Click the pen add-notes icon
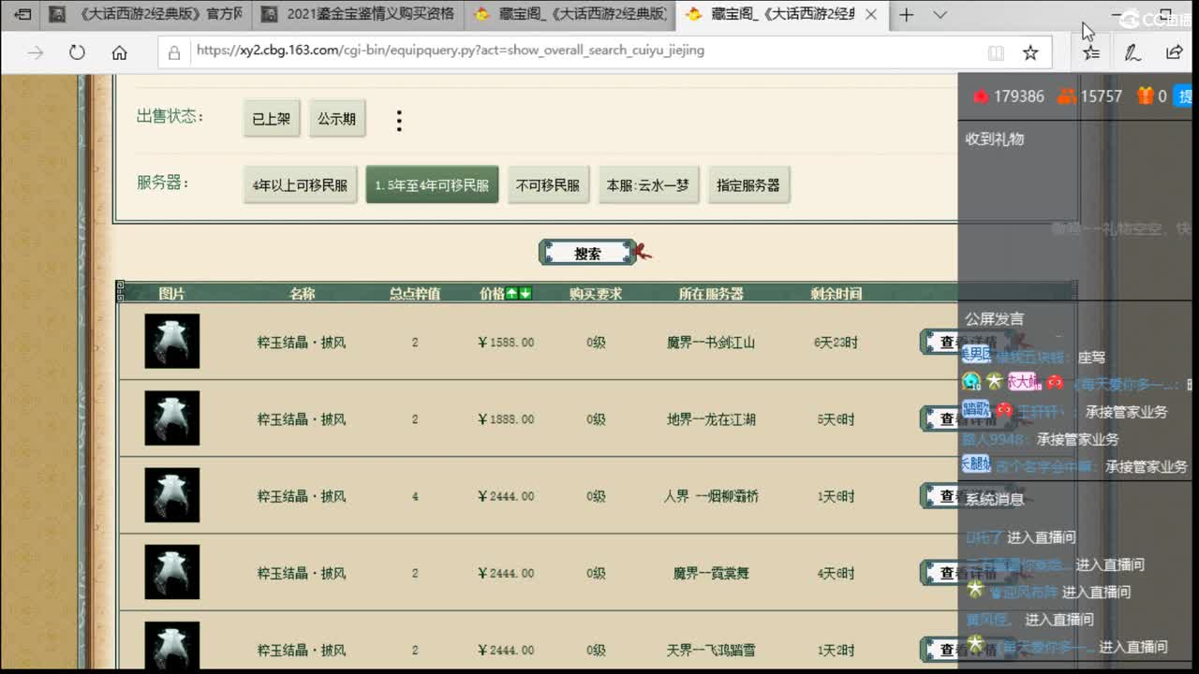 point(1132,53)
